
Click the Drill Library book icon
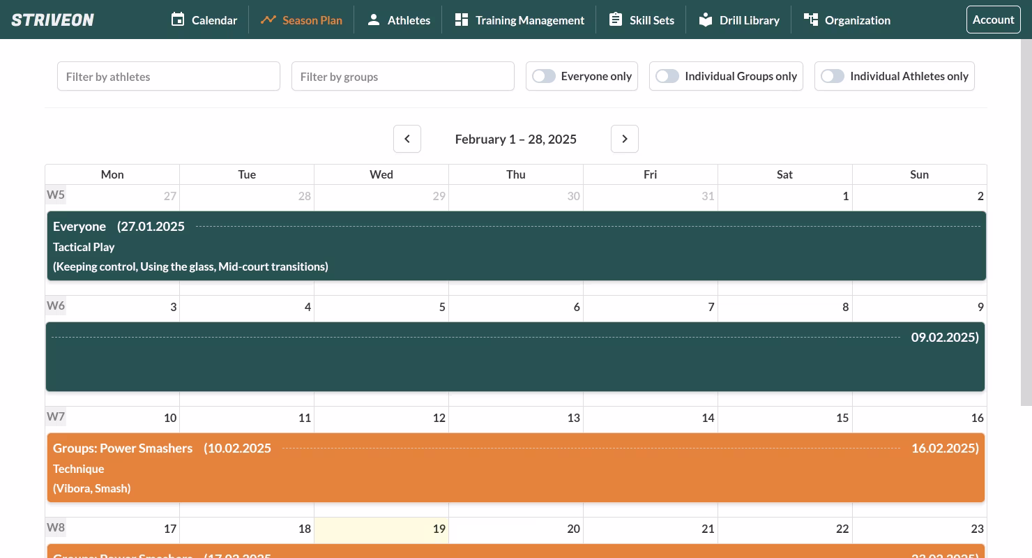(706, 20)
